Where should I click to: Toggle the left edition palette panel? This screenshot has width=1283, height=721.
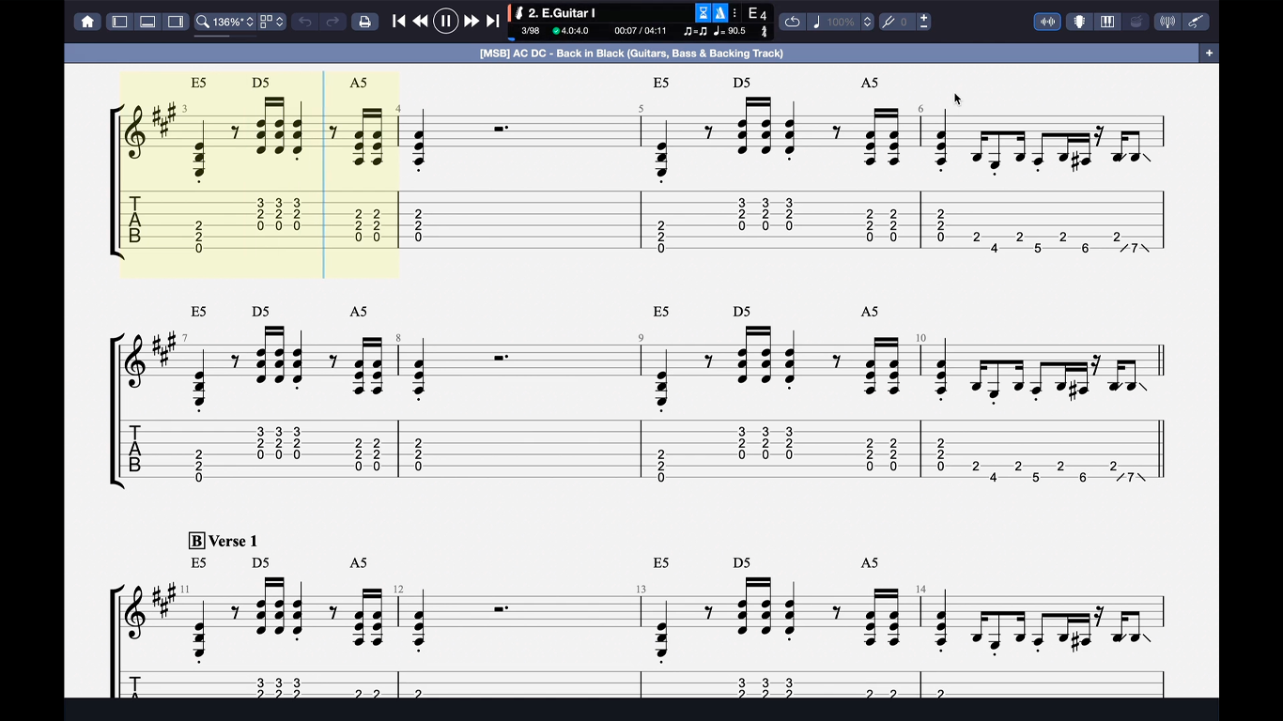point(119,22)
